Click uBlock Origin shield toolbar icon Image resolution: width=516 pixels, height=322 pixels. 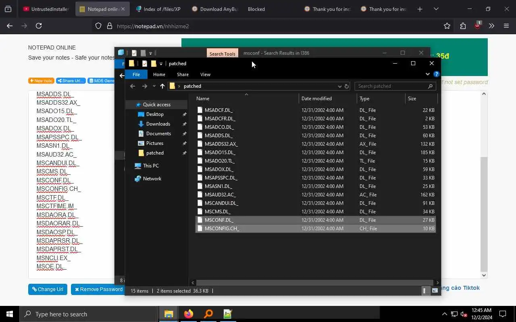click(477, 25)
